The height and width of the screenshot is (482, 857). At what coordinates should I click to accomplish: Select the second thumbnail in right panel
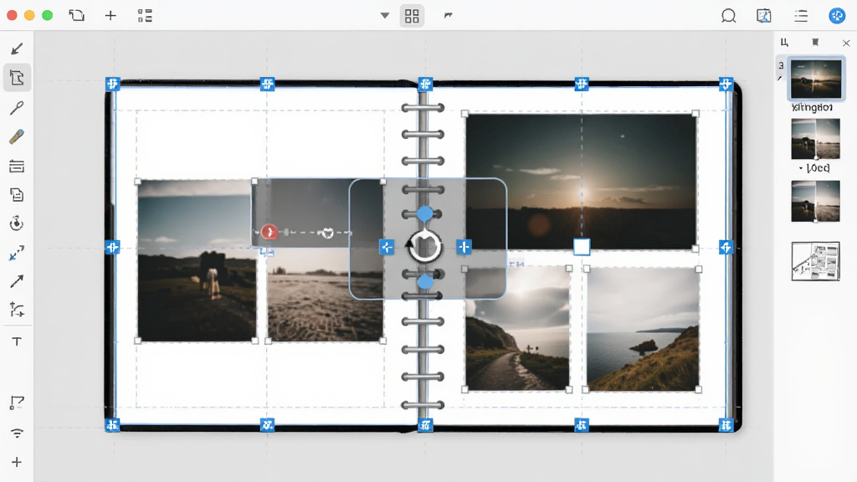click(815, 139)
